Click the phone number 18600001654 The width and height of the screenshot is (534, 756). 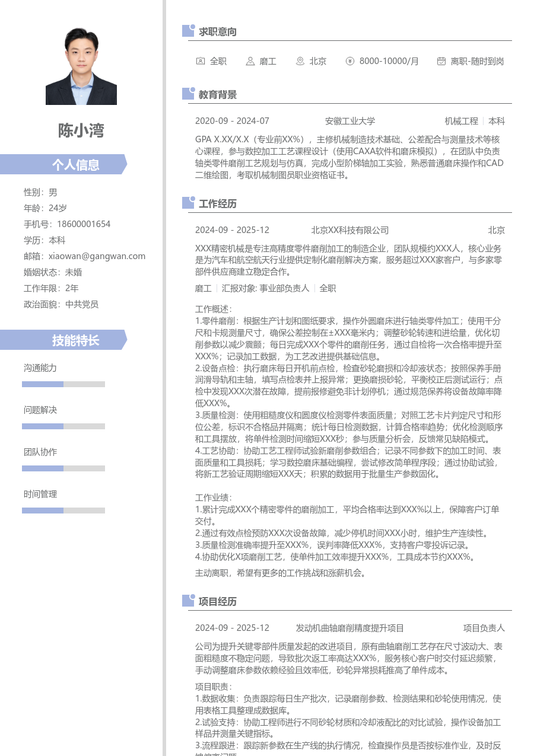(x=84, y=224)
